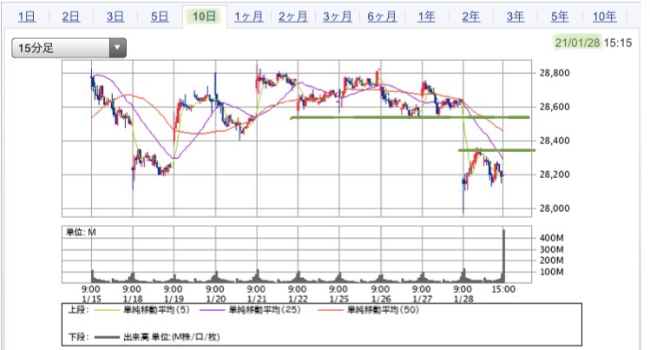Click the 9:00 1/25 time axis label
Viewport: 650px width, 350px height.
(x=338, y=294)
